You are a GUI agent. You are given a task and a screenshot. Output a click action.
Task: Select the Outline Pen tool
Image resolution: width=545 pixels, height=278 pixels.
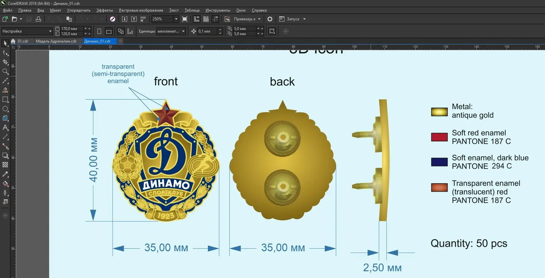pos(5,193)
